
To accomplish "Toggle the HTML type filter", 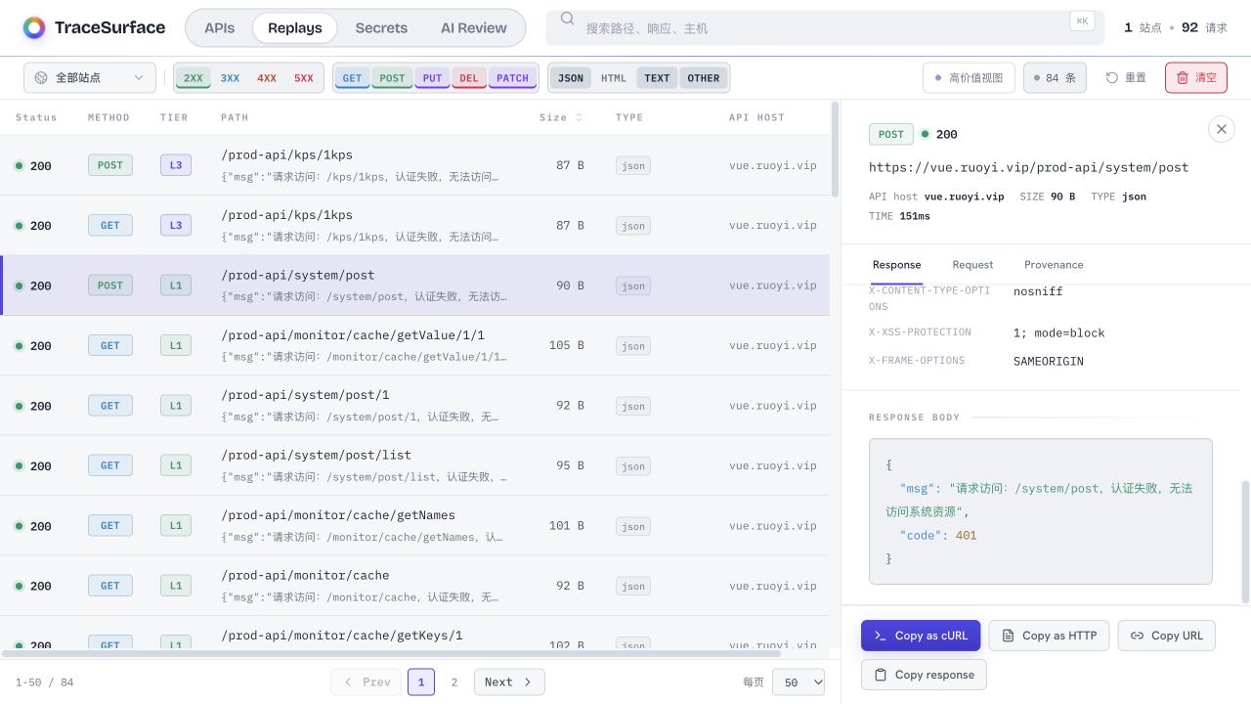I will click(x=614, y=78).
